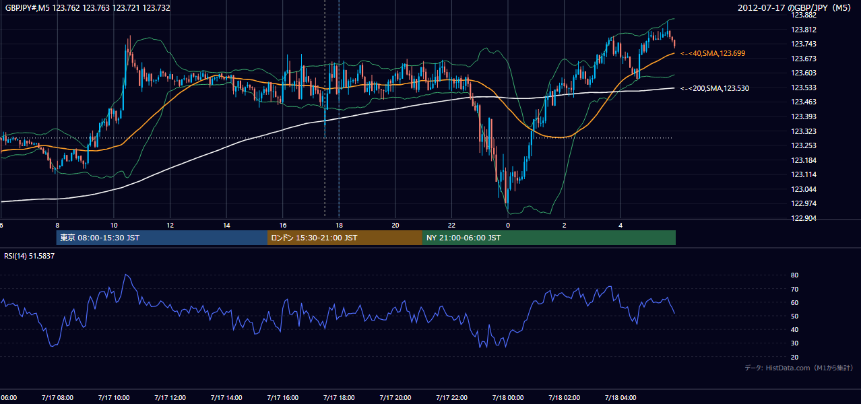Click the 7/17 22:00 bottom time label
Screen dimensions: 861x404
point(451,398)
